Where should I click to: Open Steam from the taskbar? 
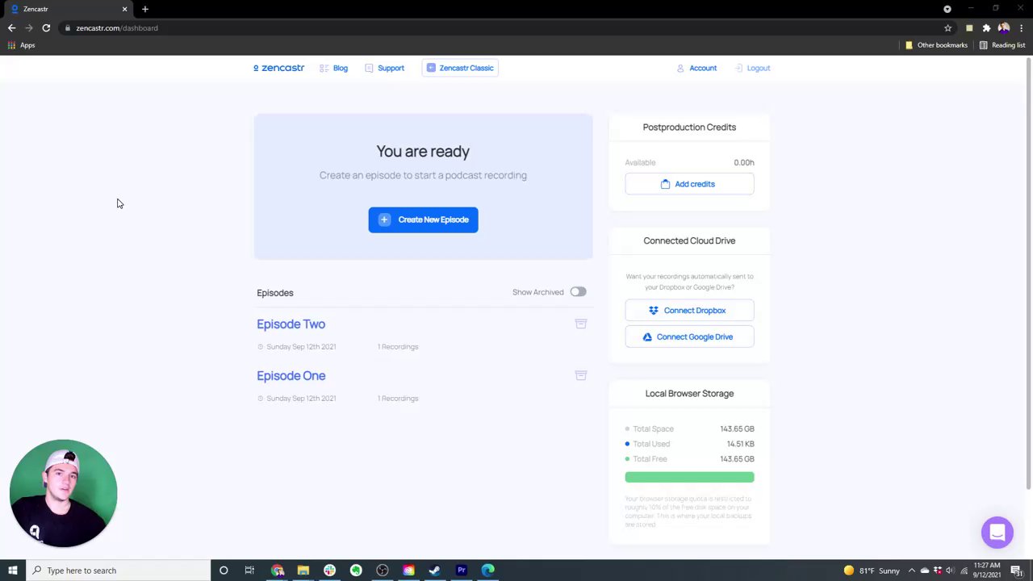434,571
